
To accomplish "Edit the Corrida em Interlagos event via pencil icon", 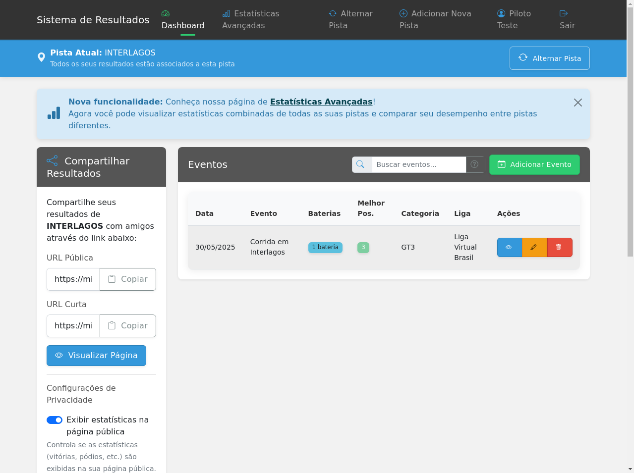I will (x=534, y=247).
